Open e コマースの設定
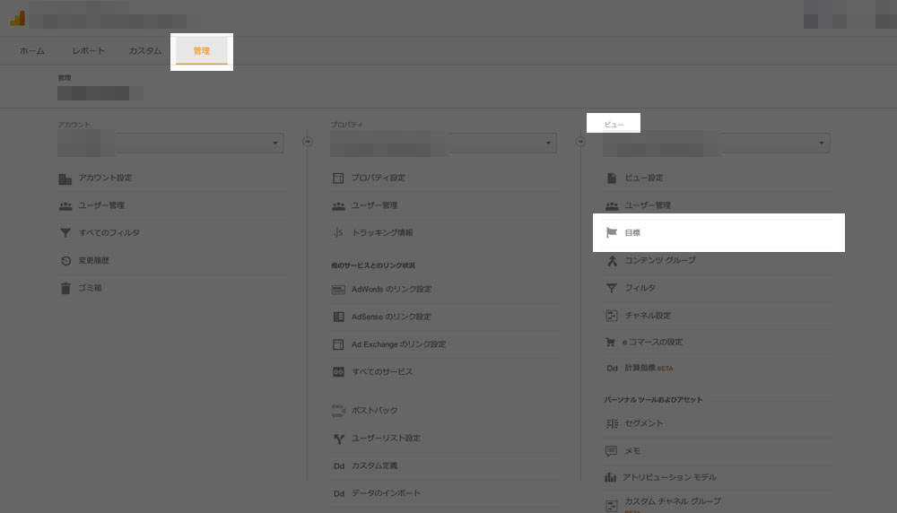 tap(652, 342)
